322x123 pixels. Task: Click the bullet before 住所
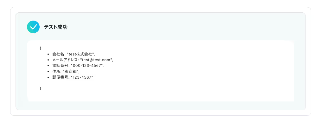click(x=48, y=72)
